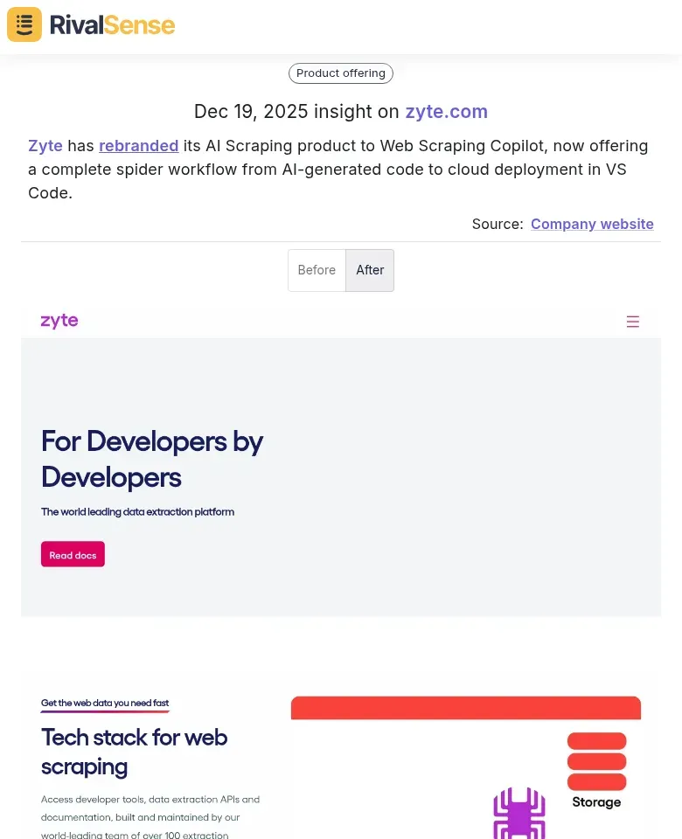Click the 'For Developers by Developers' heading

tap(152, 459)
